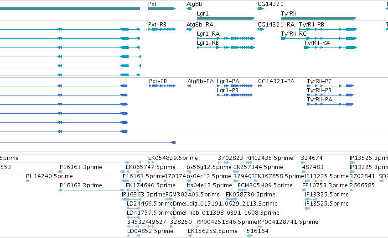Click the TyrRII gene bar
Image resolution: width=388 pixels, height=238 pixels.
[319, 18]
